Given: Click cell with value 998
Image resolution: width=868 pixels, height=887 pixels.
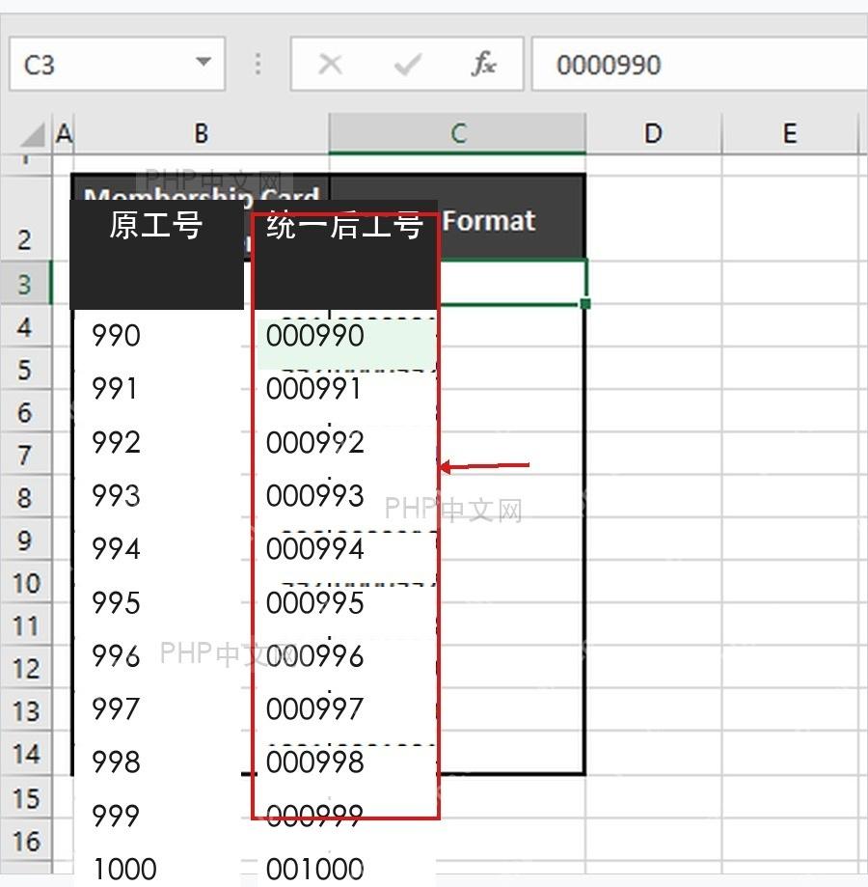Looking at the screenshot, I should [116, 762].
